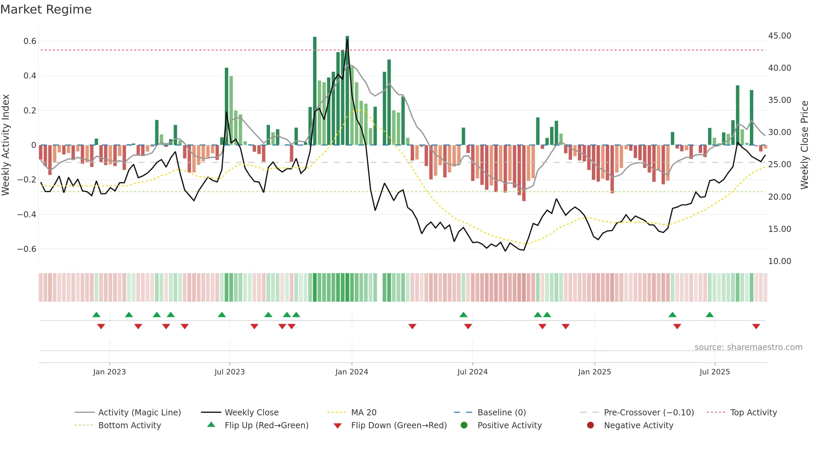Click the 45.00 price axis tick
814x457 pixels.
click(x=779, y=36)
